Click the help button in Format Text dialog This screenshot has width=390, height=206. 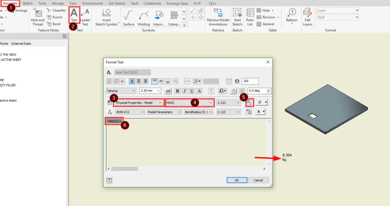pos(109,180)
